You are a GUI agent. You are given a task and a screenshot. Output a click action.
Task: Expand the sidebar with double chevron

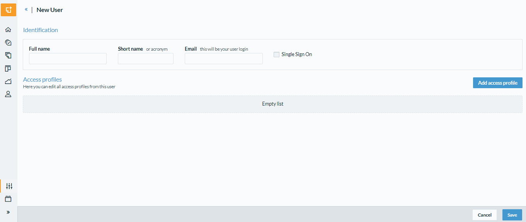pyautogui.click(x=8, y=212)
